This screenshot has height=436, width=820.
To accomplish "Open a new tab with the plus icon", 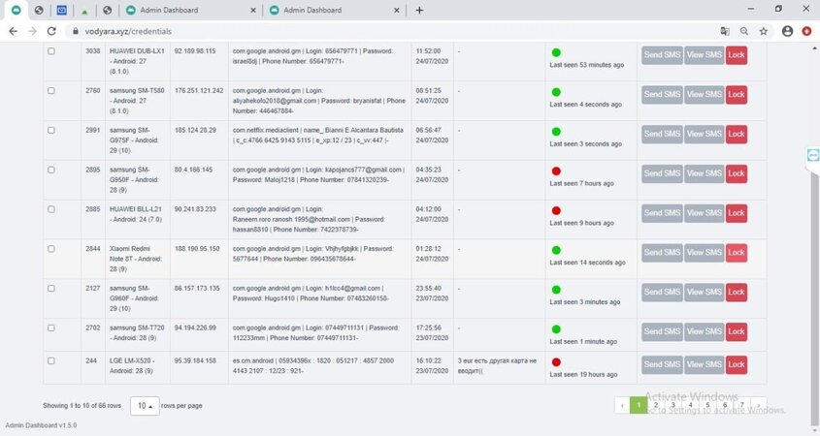I will click(x=419, y=10).
